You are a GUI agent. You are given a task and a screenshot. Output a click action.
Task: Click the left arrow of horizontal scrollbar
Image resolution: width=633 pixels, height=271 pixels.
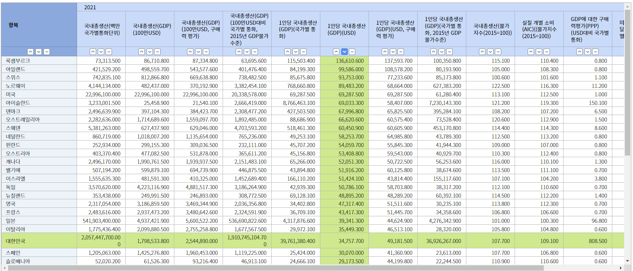click(4, 268)
